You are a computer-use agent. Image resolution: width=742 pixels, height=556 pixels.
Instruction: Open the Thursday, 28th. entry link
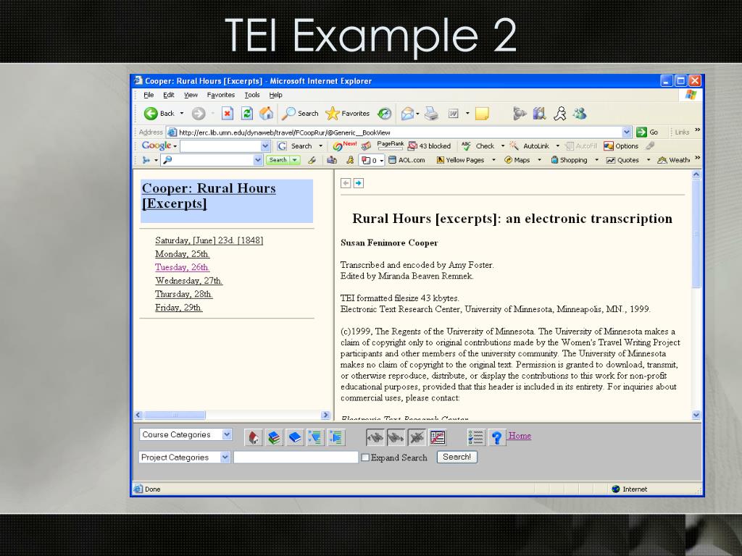(183, 294)
